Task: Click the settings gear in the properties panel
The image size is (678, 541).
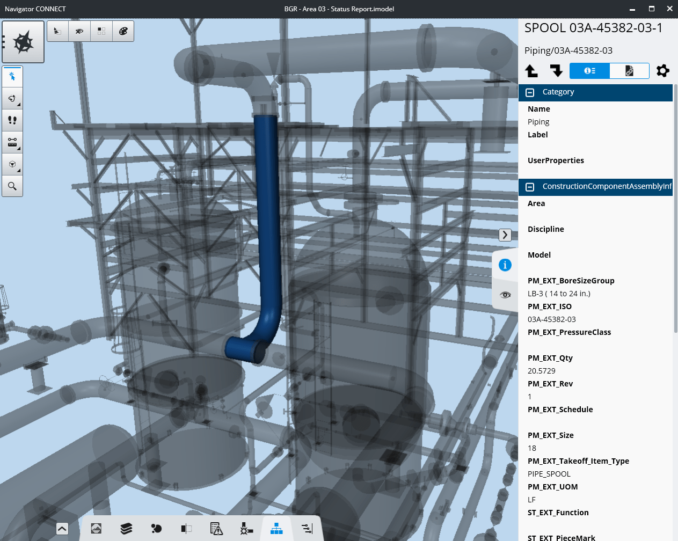Action: (663, 70)
